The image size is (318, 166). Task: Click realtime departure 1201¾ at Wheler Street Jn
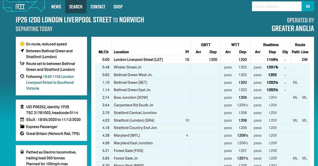tap(272, 67)
